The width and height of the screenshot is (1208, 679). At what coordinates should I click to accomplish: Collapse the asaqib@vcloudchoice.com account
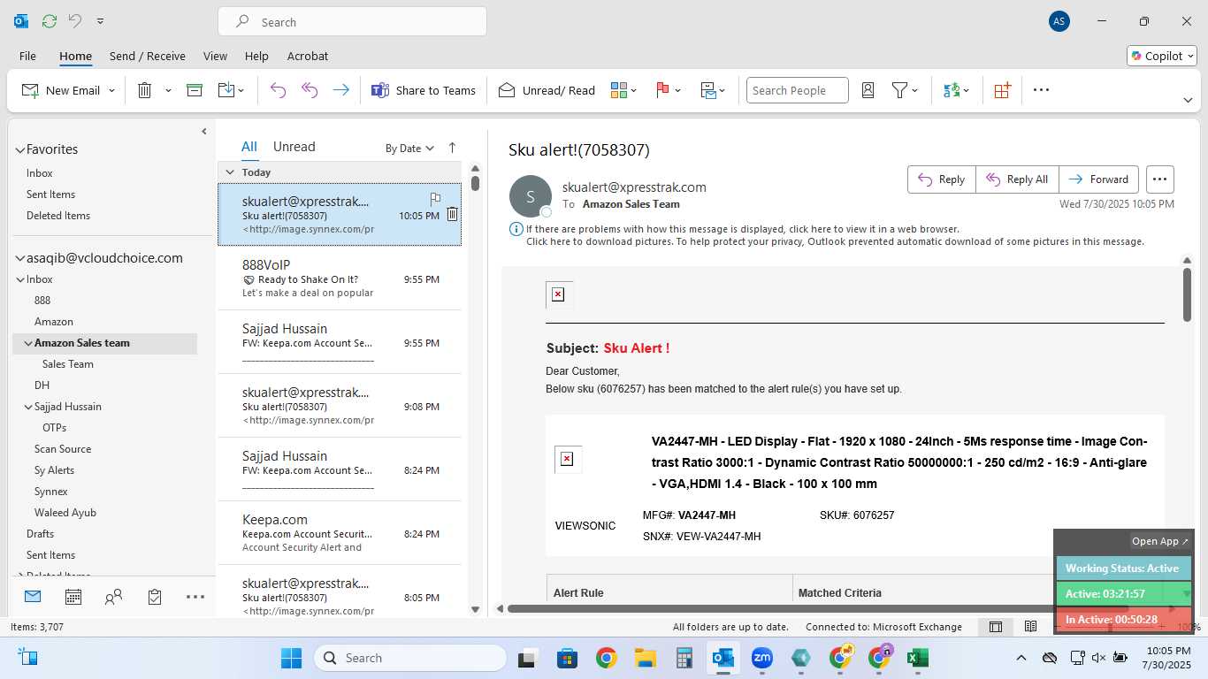(20, 259)
